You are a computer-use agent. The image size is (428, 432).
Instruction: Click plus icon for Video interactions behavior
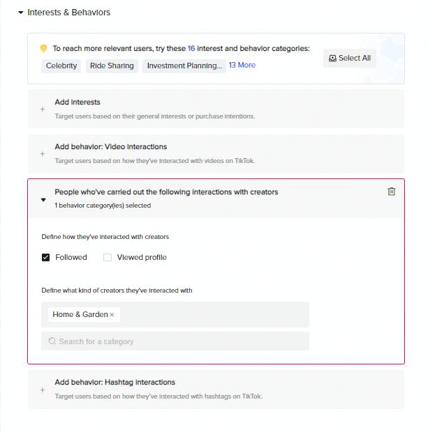(43, 154)
